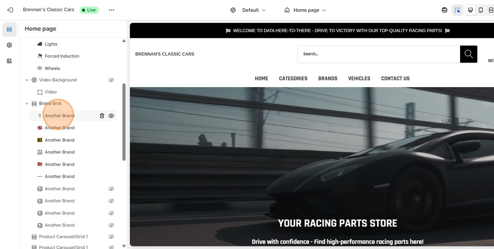Click the sidebar scrollbar thumb

(124, 122)
